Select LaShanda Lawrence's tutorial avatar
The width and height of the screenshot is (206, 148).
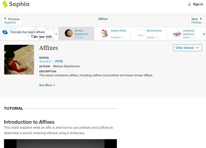[x=177, y=33]
